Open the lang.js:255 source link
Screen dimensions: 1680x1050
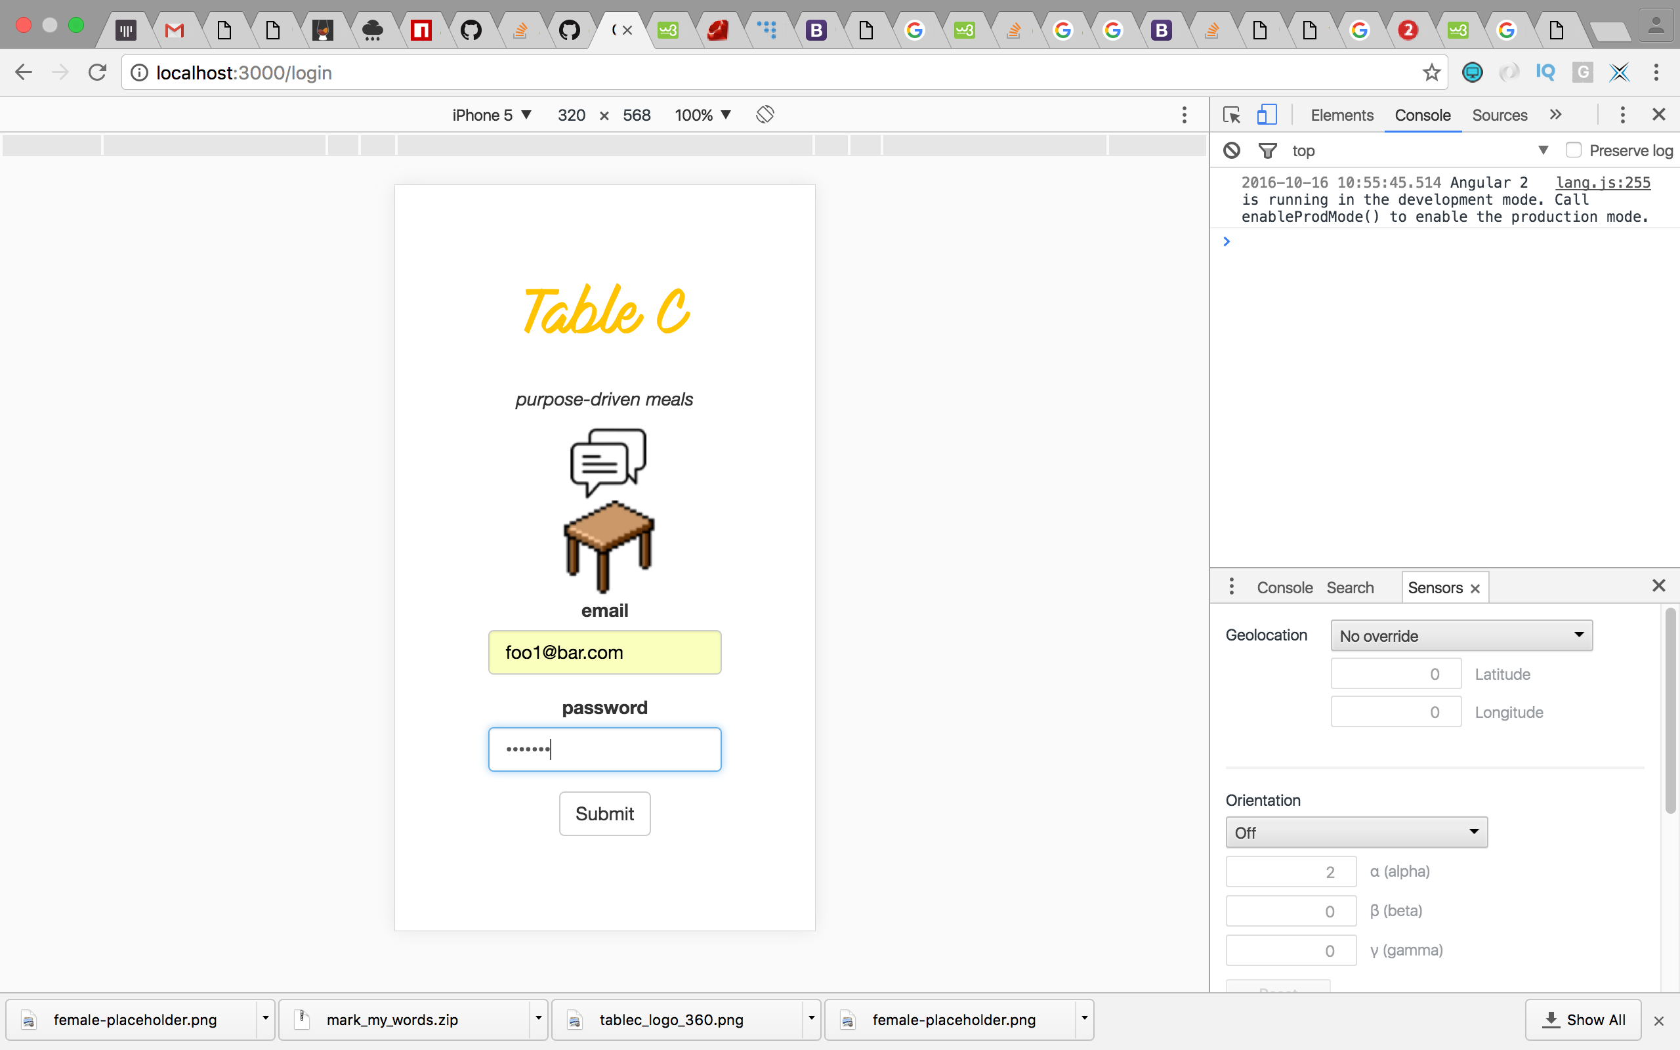click(1603, 182)
